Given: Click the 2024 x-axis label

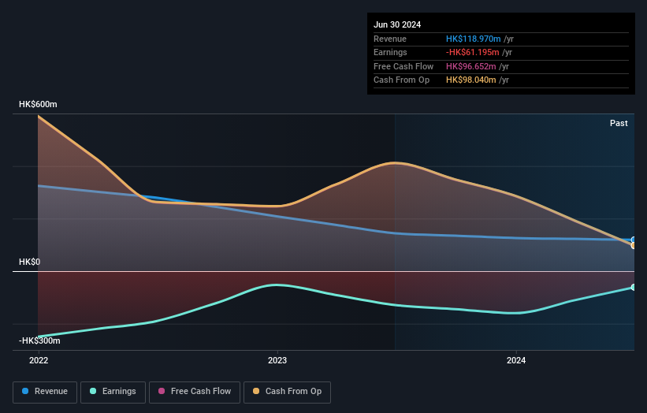Looking at the screenshot, I should [516, 360].
